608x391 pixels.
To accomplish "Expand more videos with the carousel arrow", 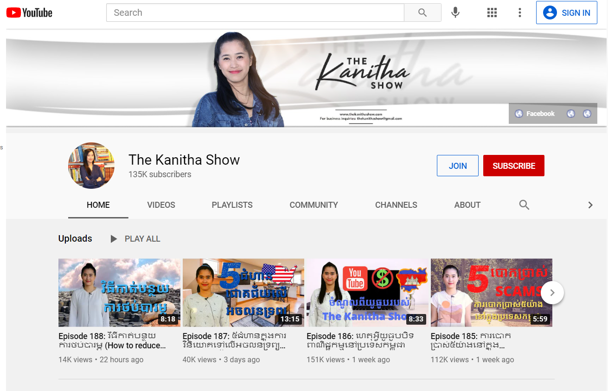I will (552, 293).
